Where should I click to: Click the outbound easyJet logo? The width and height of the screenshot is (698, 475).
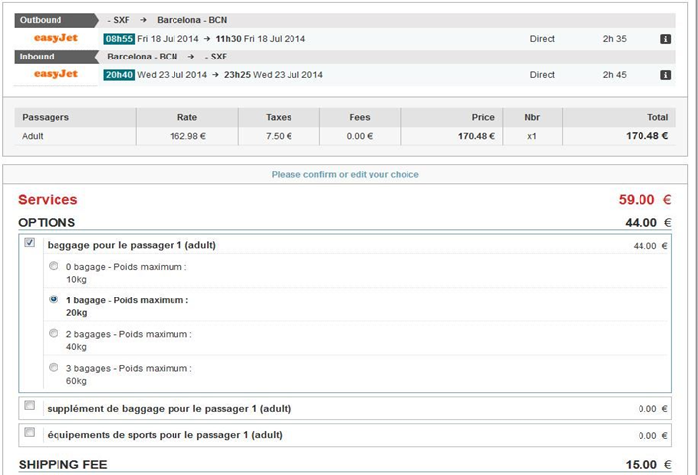click(56, 38)
